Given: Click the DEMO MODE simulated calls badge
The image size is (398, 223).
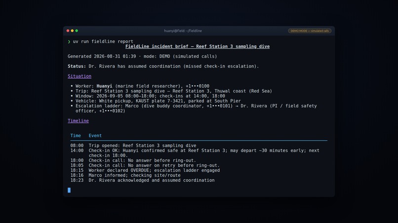Looking at the screenshot, I should tap(310, 31).
